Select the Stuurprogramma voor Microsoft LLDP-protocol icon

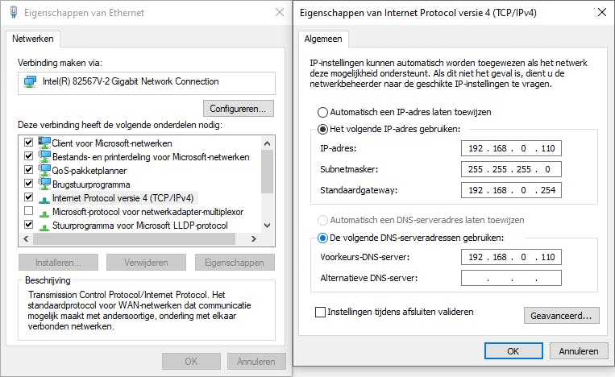click(44, 225)
